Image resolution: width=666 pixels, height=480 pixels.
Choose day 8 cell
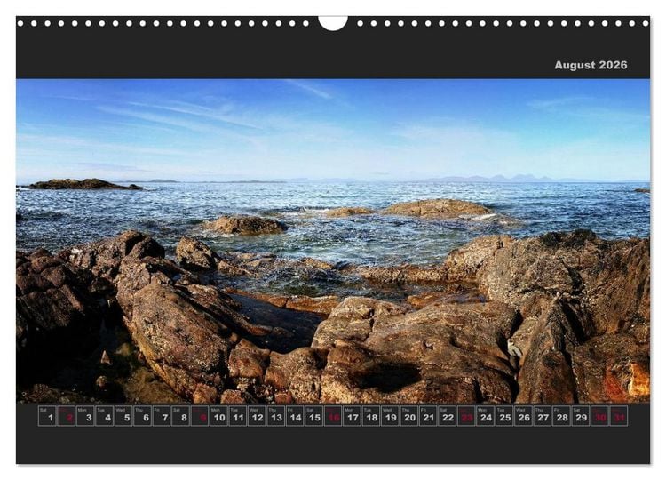pyautogui.click(x=180, y=416)
